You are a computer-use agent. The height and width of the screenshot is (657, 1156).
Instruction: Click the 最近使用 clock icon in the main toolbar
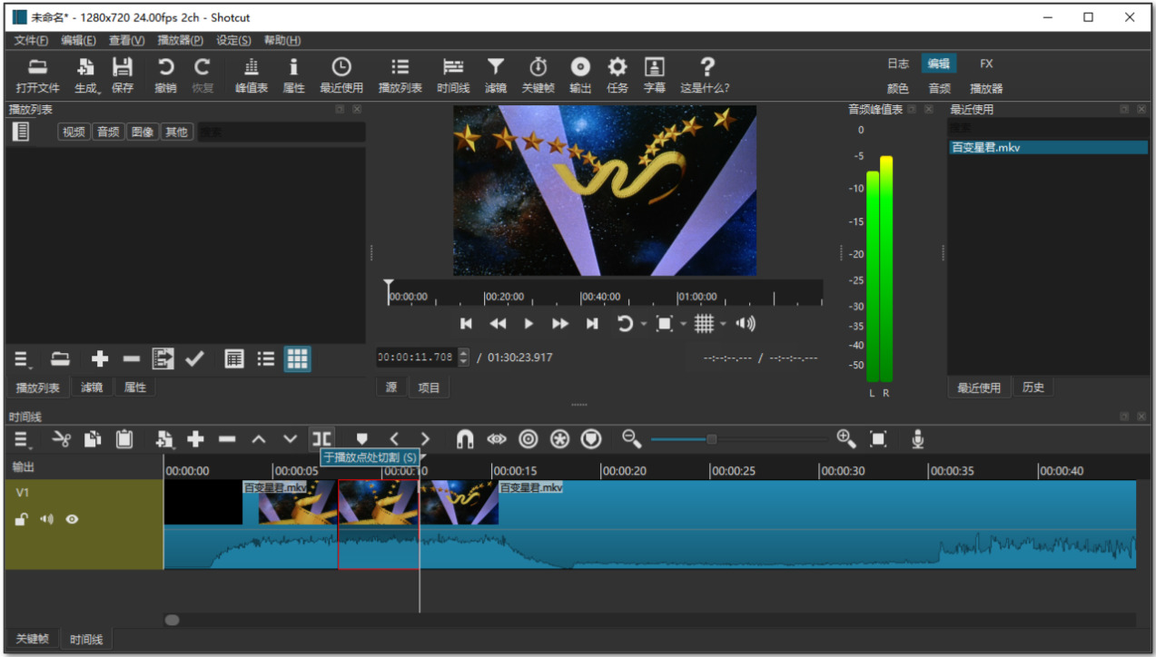click(341, 67)
